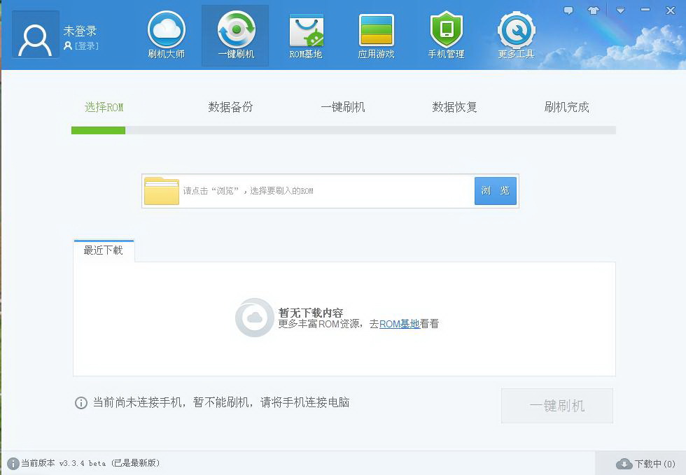Select the 数据备份 step
The image size is (686, 475).
coord(230,107)
